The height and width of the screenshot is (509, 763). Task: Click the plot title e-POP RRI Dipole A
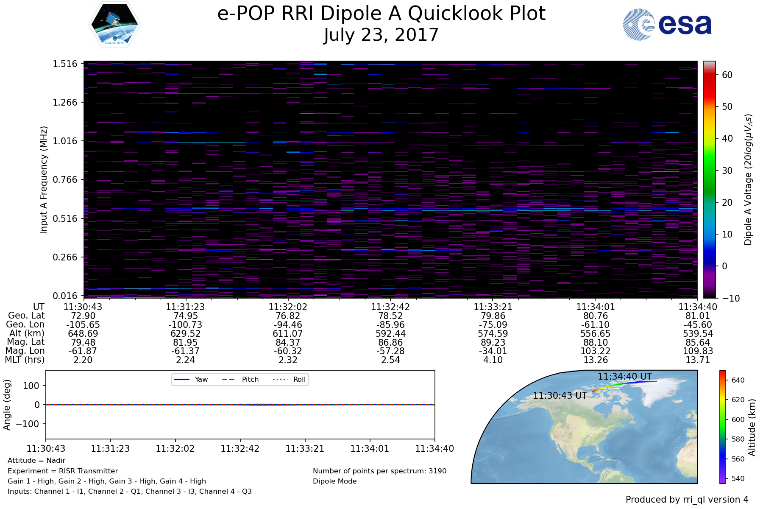[x=381, y=14]
